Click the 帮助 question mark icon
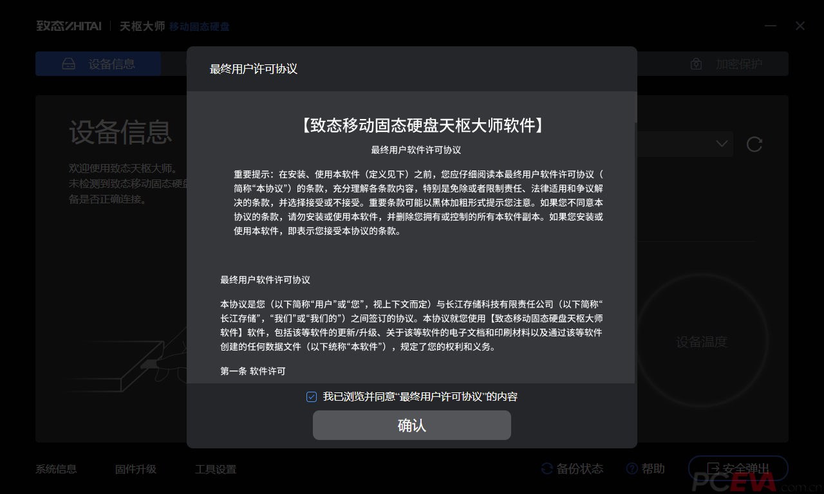 pyautogui.click(x=632, y=469)
